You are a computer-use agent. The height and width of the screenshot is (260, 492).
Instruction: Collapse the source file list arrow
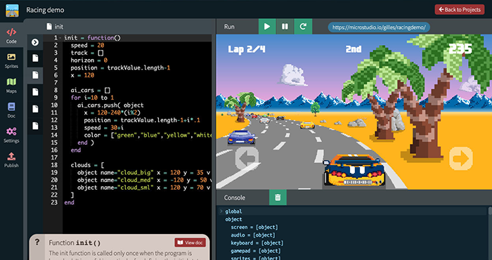click(35, 42)
